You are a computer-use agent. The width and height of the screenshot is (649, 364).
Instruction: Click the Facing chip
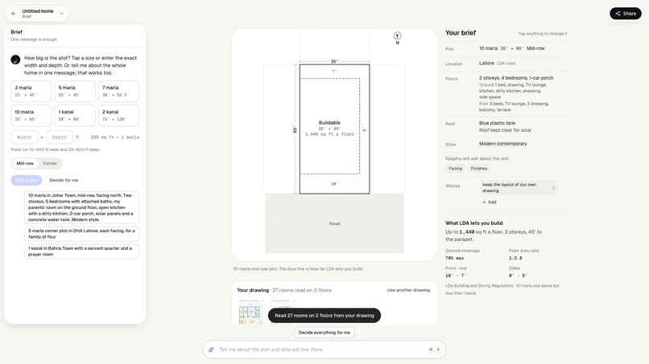tap(455, 169)
